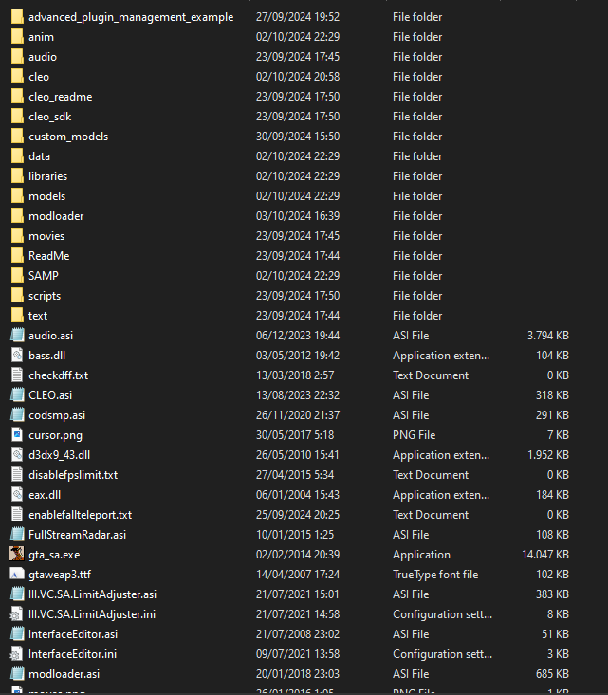Select the text folder name
The image size is (608, 695).
[38, 316]
